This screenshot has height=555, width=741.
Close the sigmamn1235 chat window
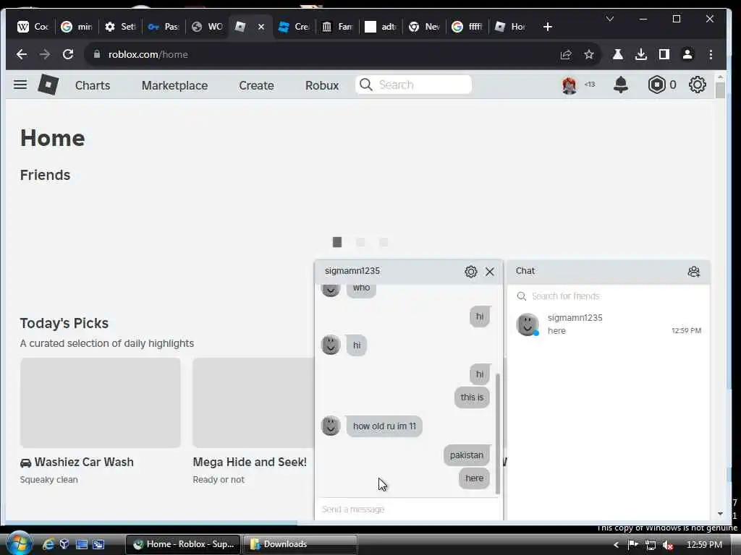(490, 272)
